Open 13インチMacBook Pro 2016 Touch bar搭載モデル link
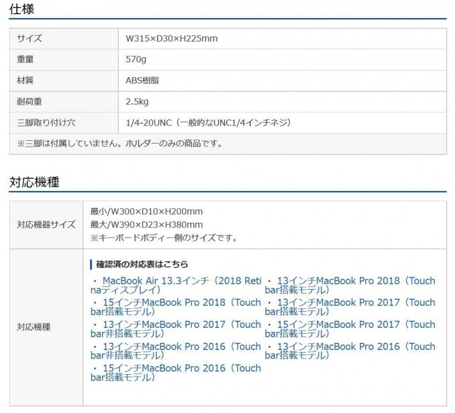This screenshot has height=413, width=455. pos(350,351)
